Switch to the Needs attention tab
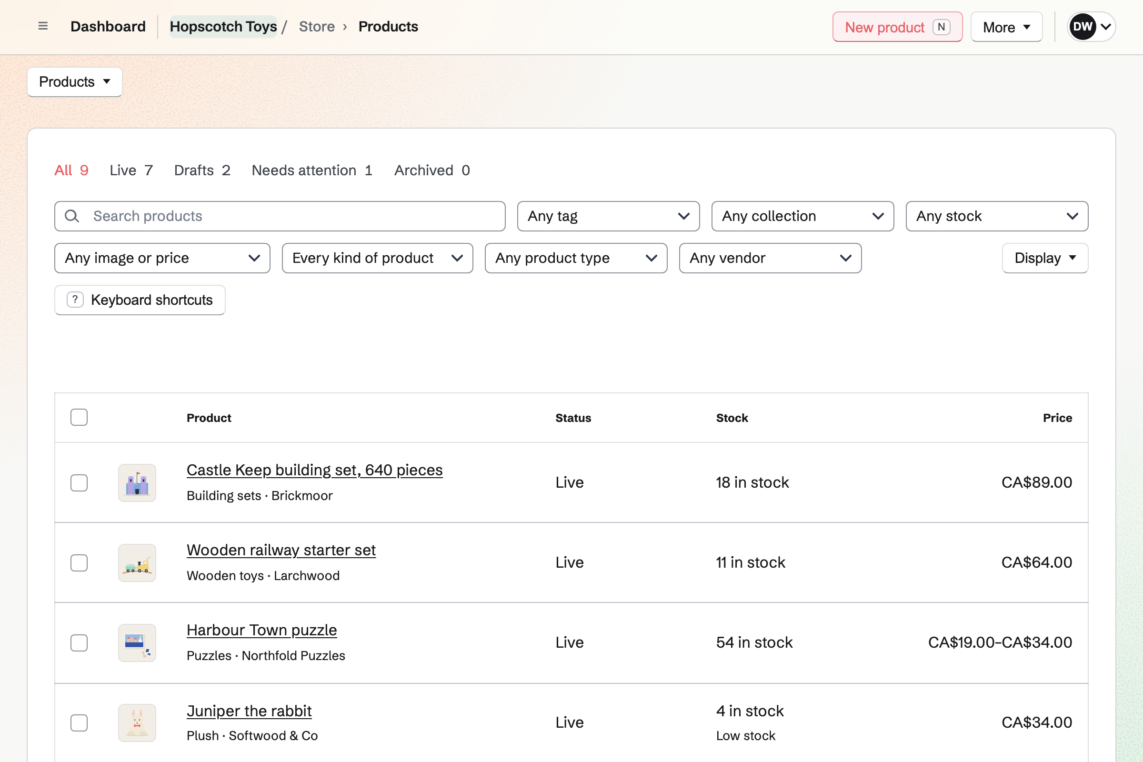 pos(312,170)
